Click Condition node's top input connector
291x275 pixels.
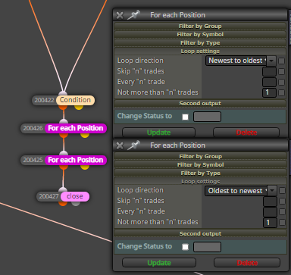(x=63, y=93)
